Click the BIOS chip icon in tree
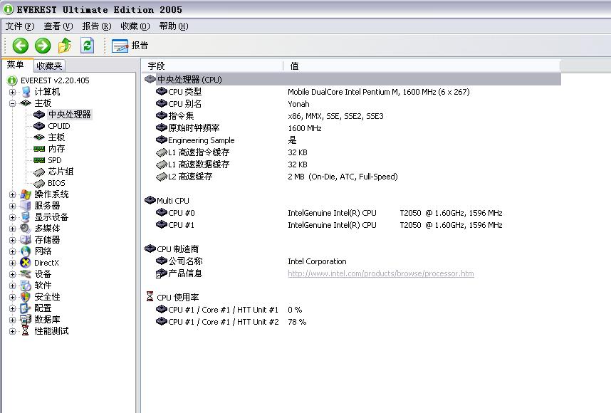 point(39,183)
